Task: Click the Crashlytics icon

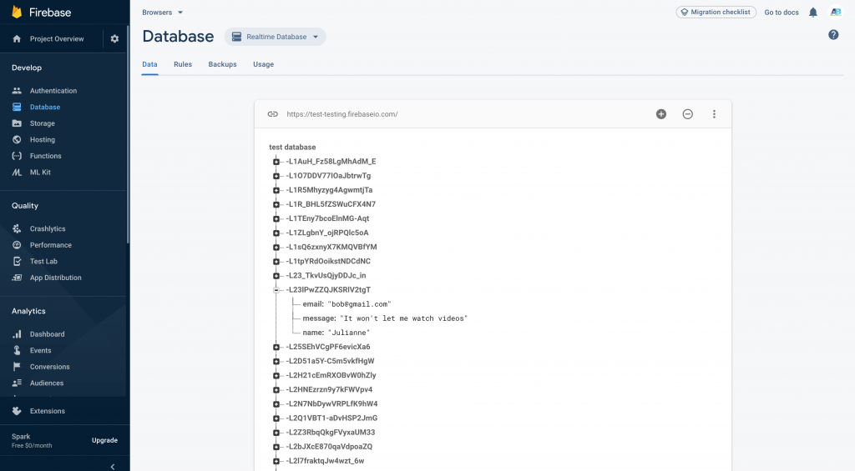Action: click(x=17, y=228)
